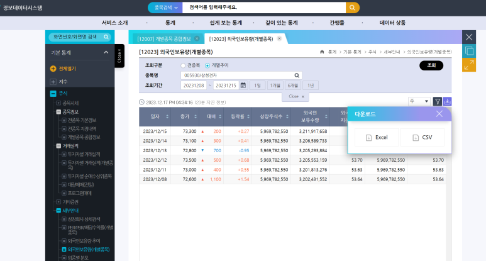This screenshot has height=261, width=486.
Task: Click the 전체열기 plus icon
Action: pos(53,69)
